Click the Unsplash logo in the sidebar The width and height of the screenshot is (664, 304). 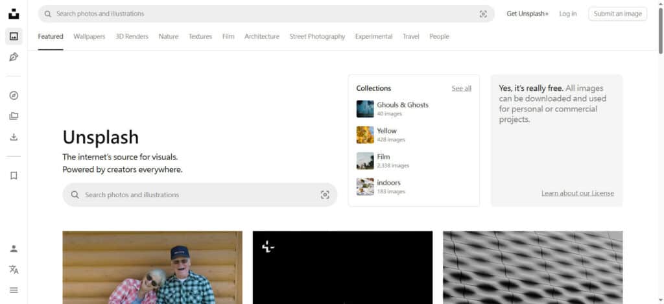coord(14,14)
